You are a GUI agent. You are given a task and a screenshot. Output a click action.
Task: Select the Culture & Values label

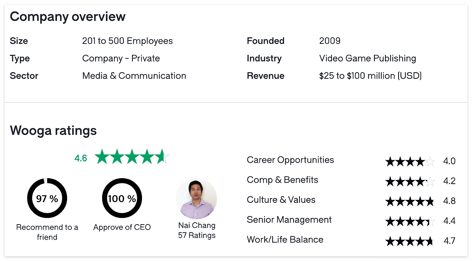point(281,200)
